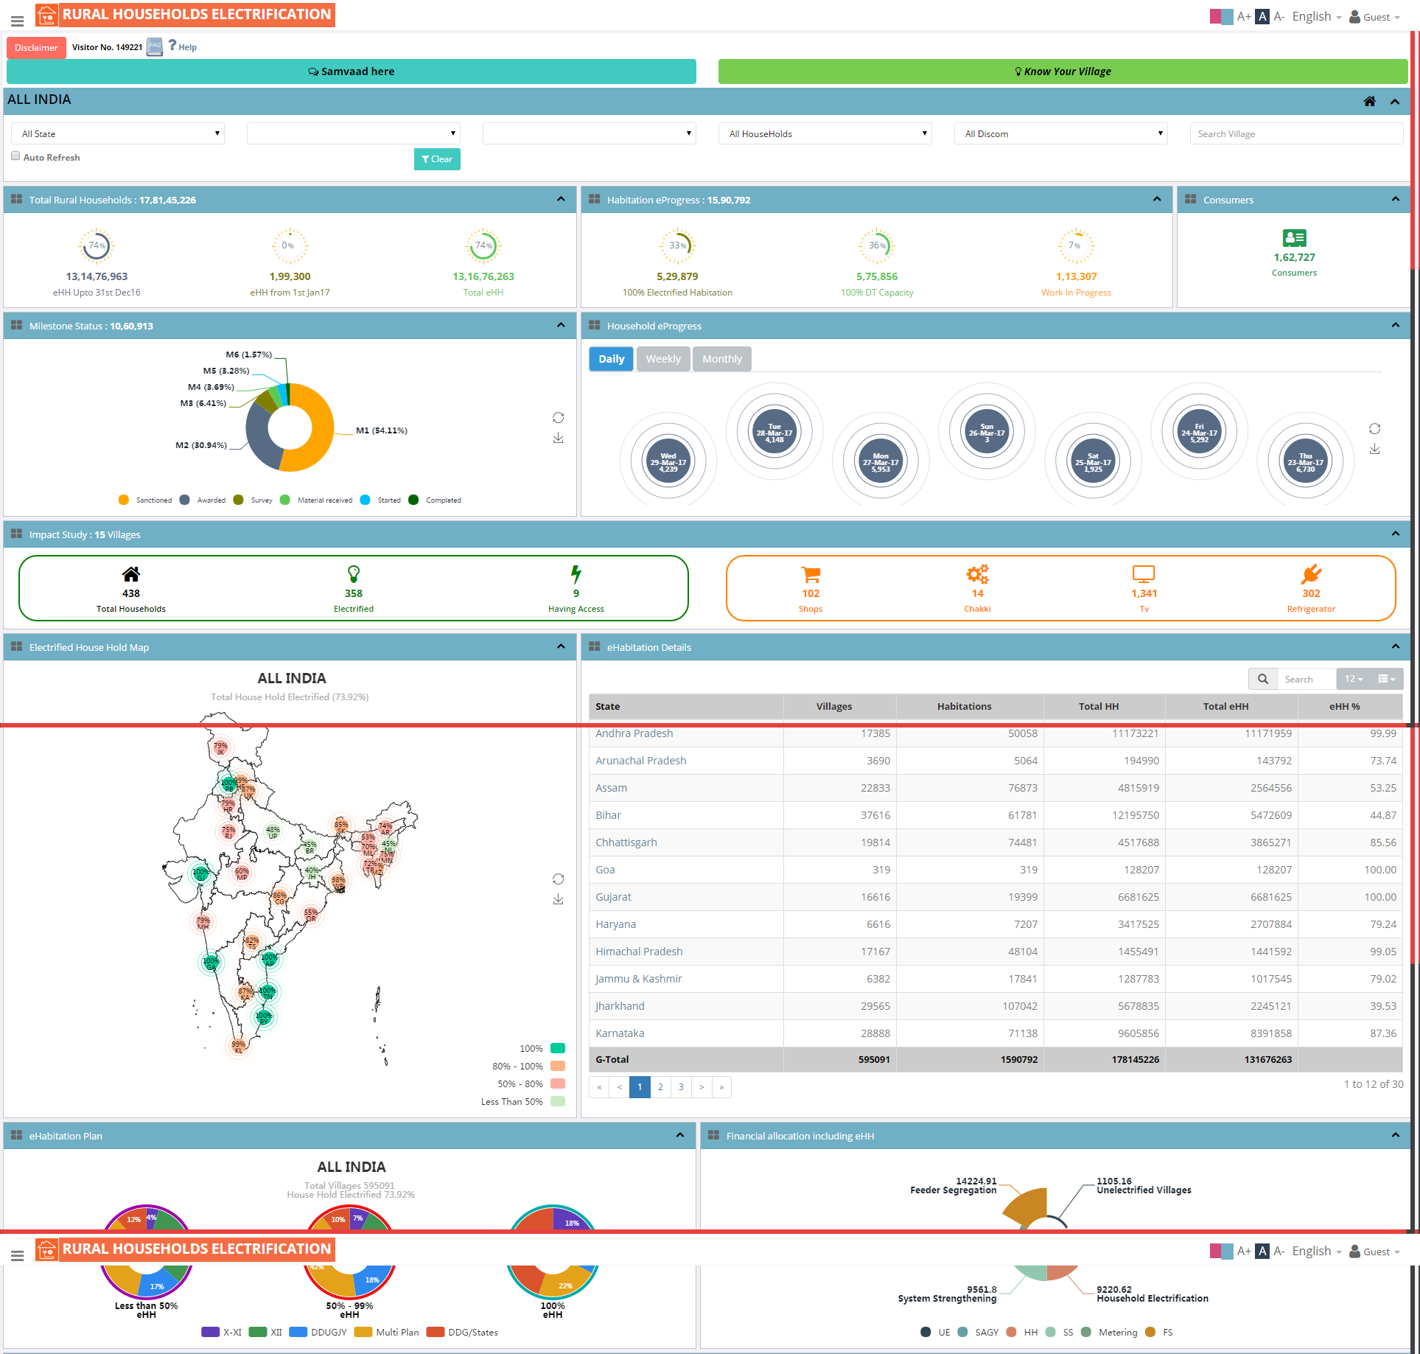
Task: Toggle the Sanctioned legend item
Action: [x=145, y=500]
